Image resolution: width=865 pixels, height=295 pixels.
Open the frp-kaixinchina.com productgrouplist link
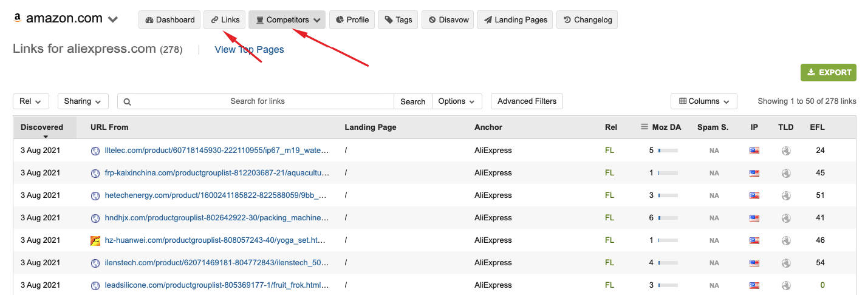click(x=218, y=173)
